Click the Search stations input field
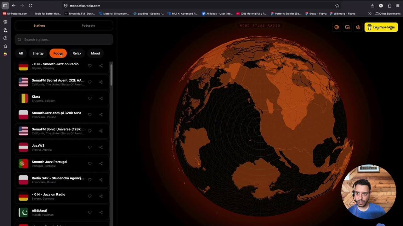The height and width of the screenshot is (226, 403). [64, 40]
